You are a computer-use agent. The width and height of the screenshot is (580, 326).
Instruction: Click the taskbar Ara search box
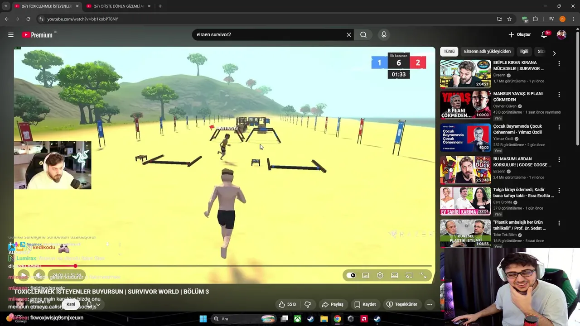(244, 319)
